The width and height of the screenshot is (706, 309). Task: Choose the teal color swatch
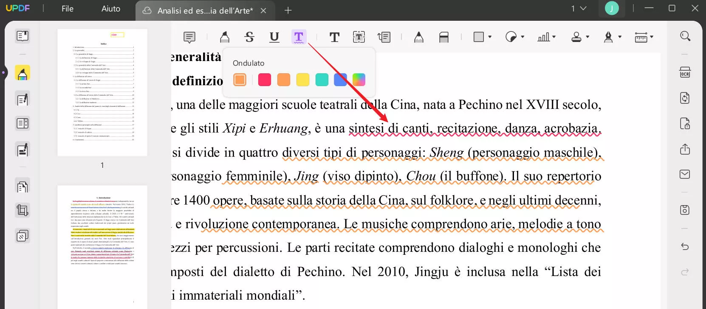(x=322, y=80)
